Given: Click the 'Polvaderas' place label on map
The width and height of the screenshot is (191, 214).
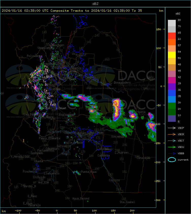Looking at the screenshot, I should (35, 56).
